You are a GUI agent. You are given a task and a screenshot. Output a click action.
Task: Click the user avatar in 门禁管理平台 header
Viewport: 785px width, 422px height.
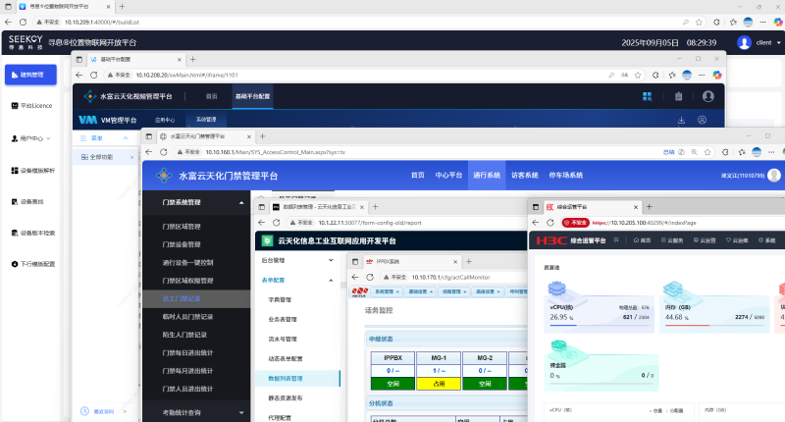pyautogui.click(x=774, y=176)
